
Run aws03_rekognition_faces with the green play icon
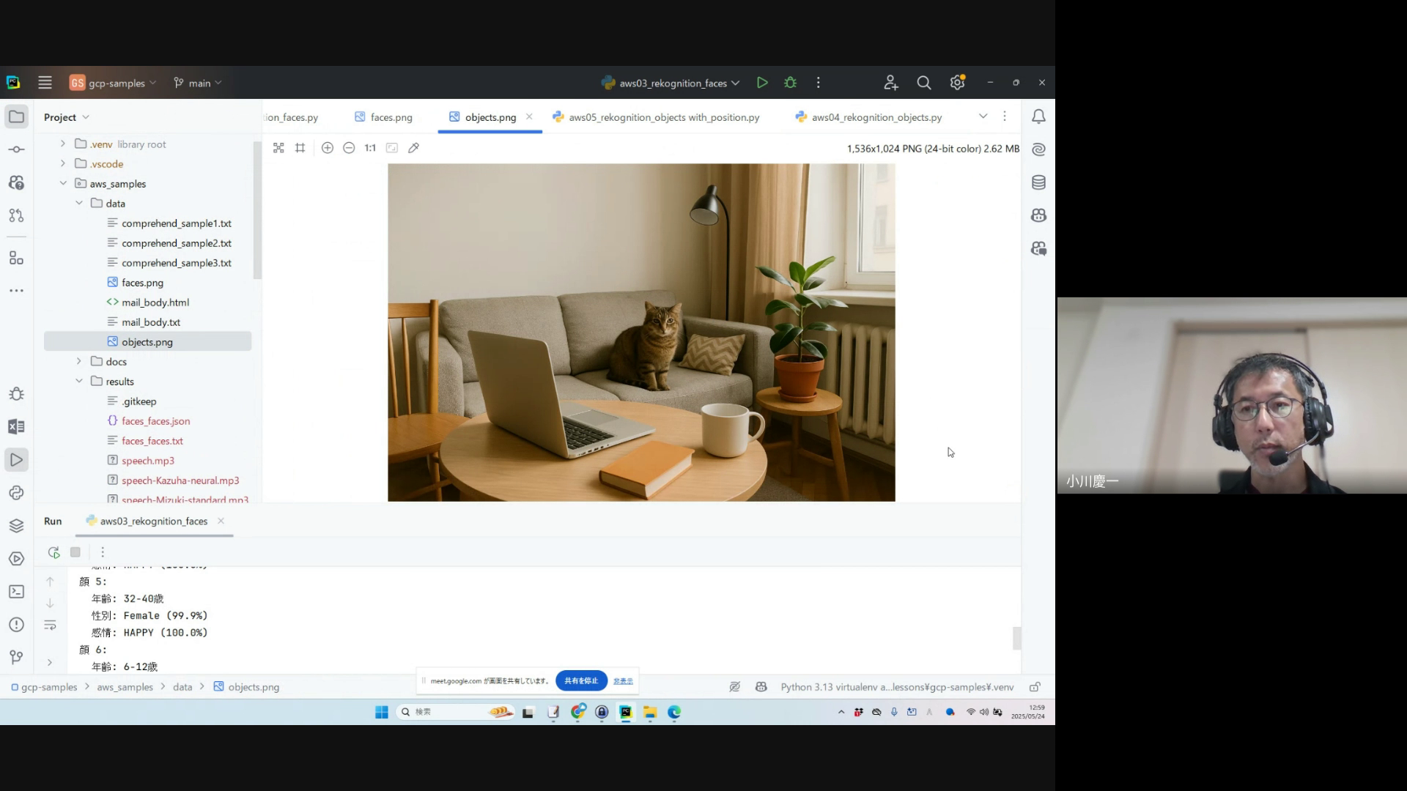pos(762,83)
